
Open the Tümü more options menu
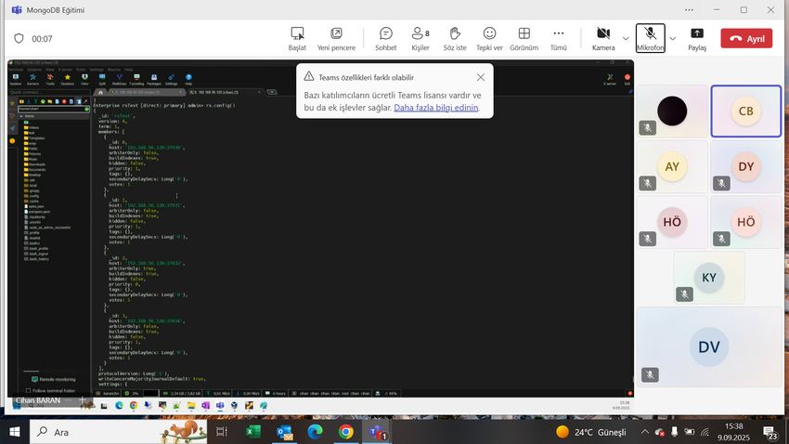click(558, 39)
